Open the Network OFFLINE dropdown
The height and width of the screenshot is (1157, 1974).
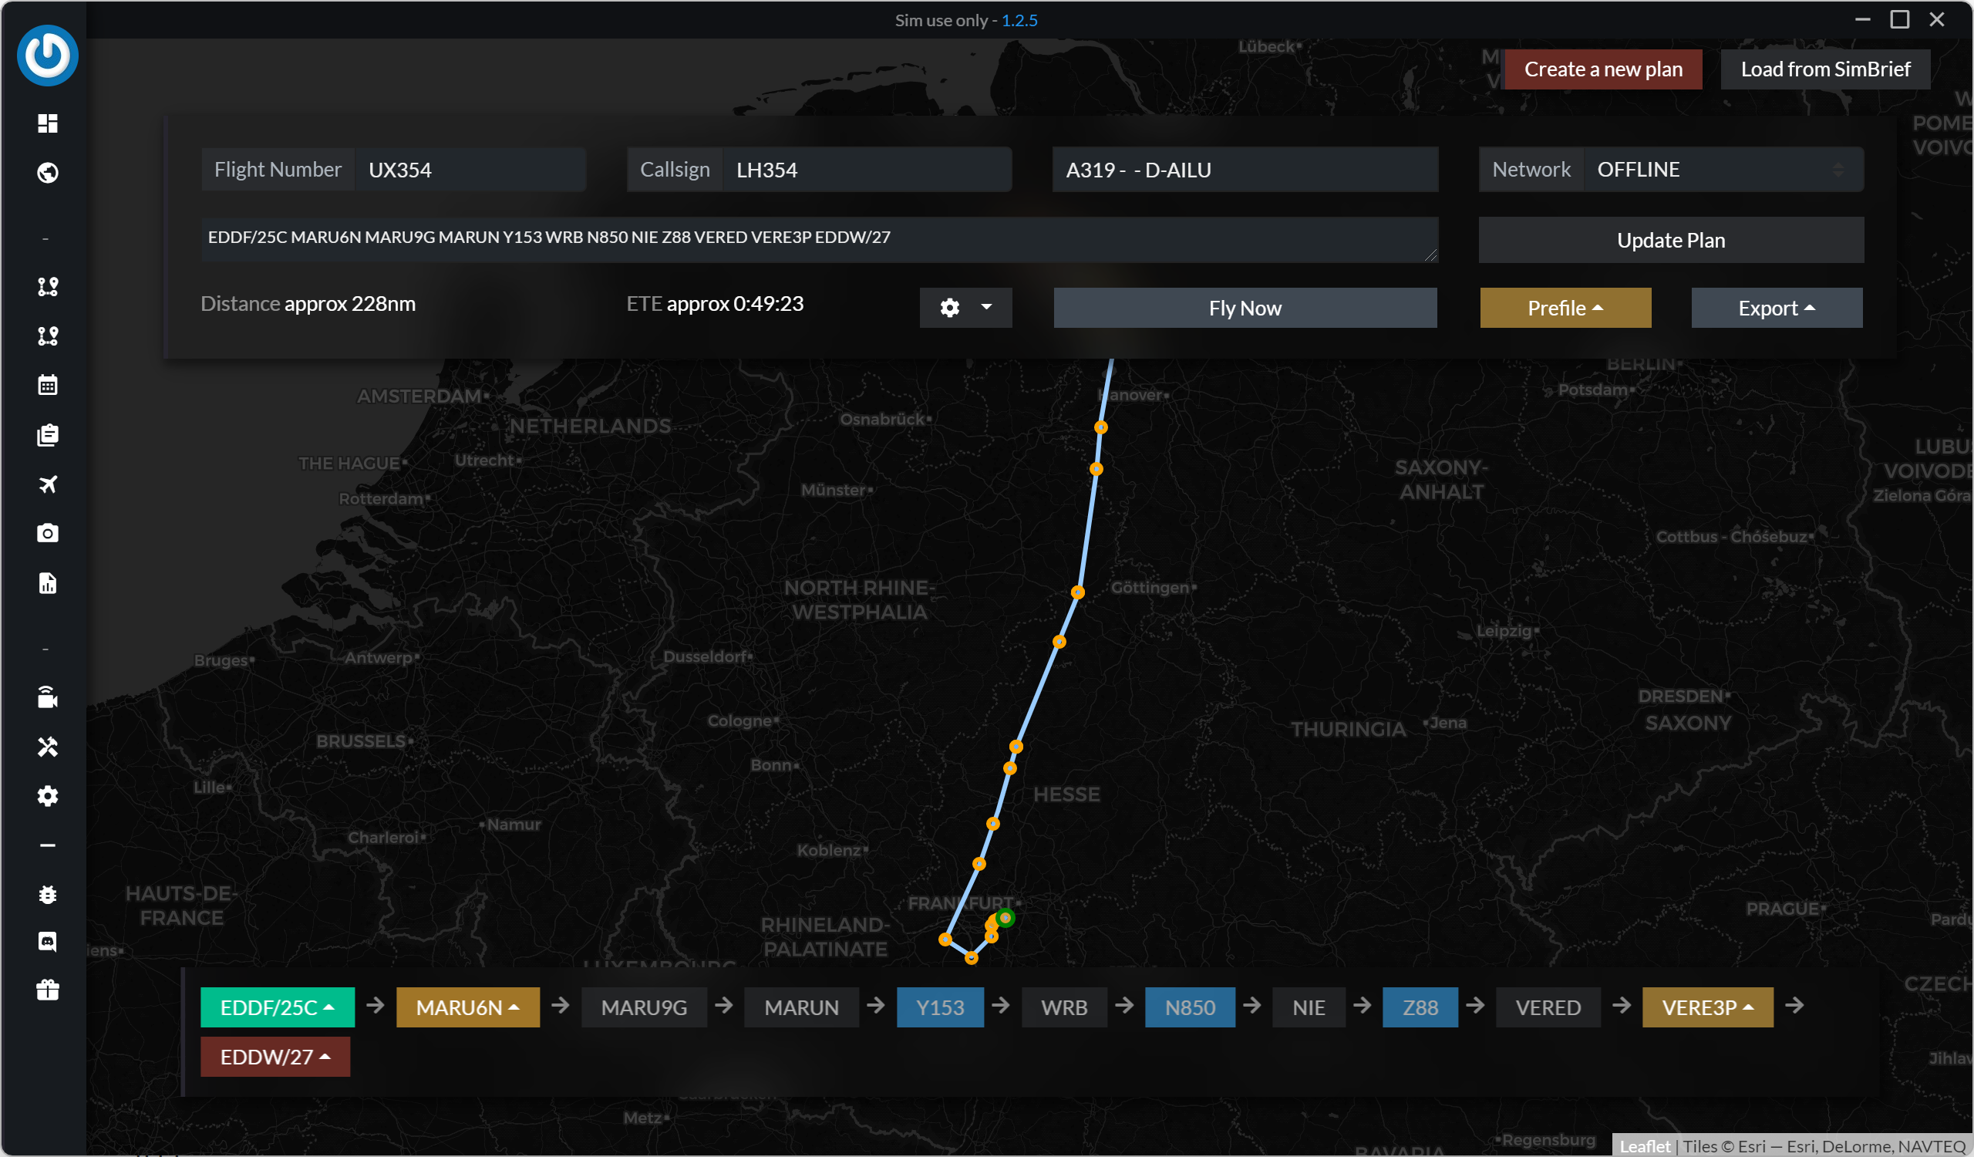point(1723,169)
